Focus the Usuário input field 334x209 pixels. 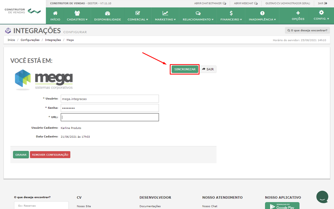click(110, 99)
